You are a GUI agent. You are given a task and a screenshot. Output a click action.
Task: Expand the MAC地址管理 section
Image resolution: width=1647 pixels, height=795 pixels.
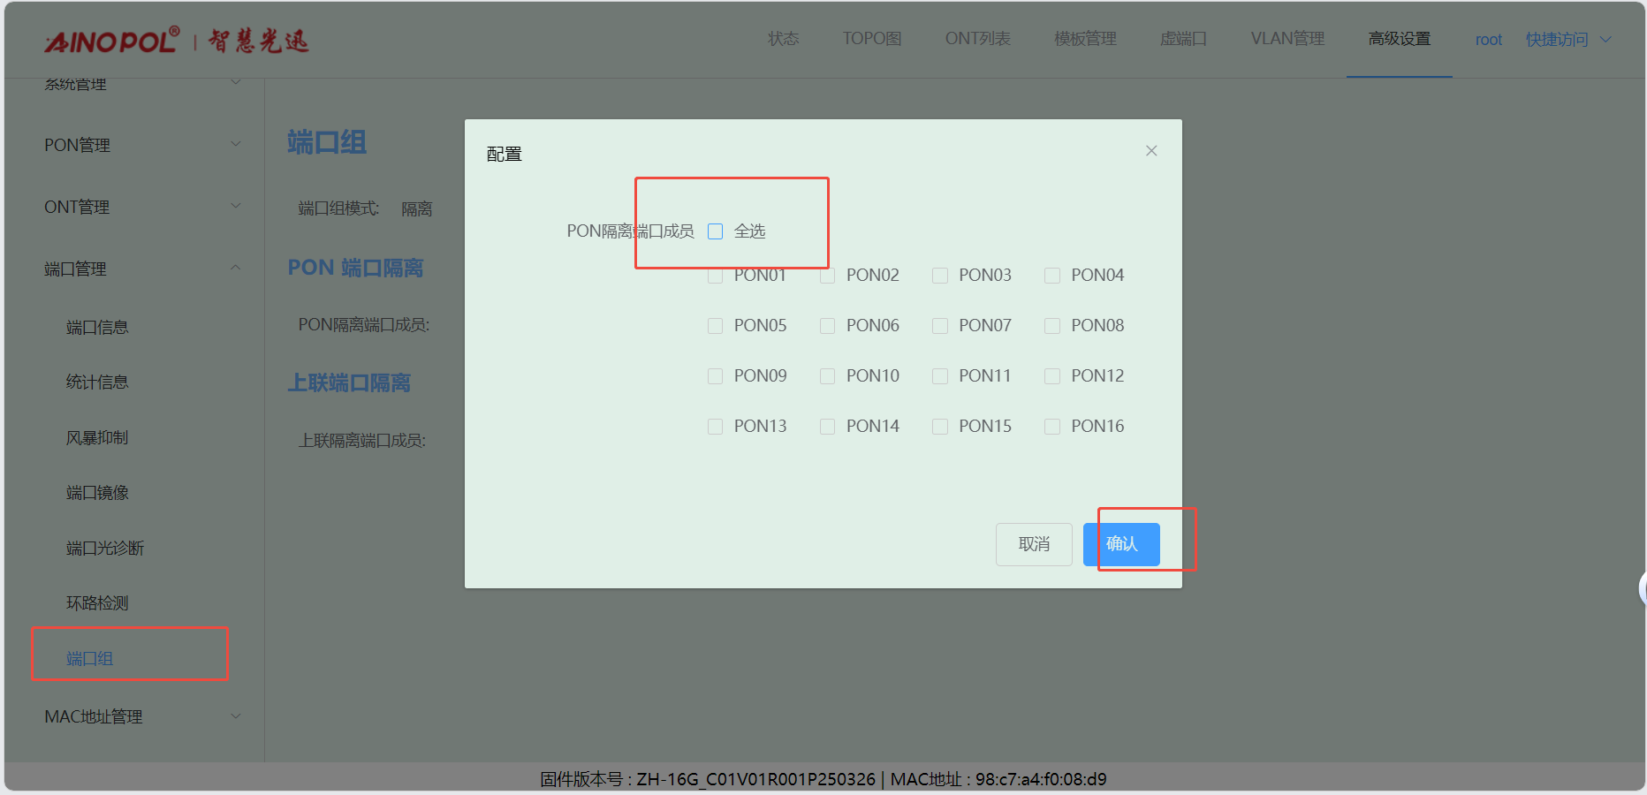click(x=141, y=716)
